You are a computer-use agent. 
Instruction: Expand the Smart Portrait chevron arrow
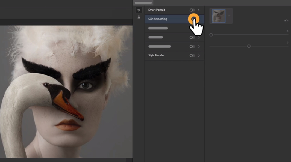199,10
